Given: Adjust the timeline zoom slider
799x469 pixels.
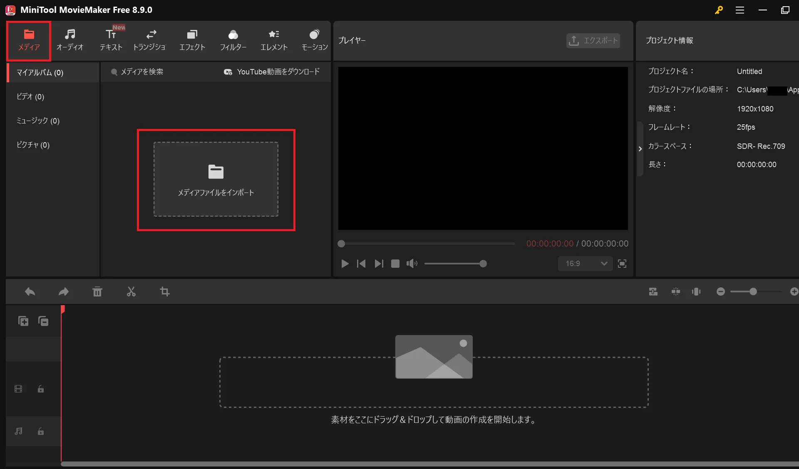Looking at the screenshot, I should click(x=756, y=292).
